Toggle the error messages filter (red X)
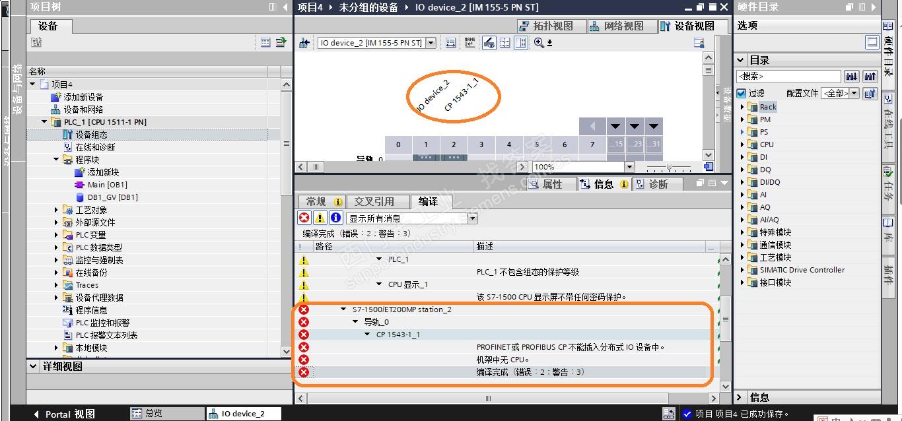 304,218
